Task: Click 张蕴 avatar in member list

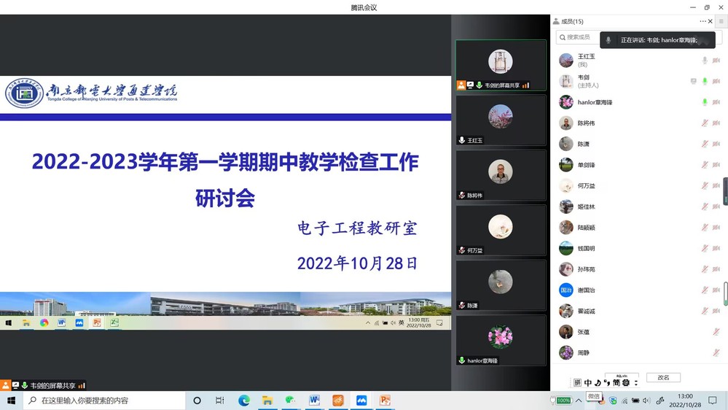Action: pos(566,332)
